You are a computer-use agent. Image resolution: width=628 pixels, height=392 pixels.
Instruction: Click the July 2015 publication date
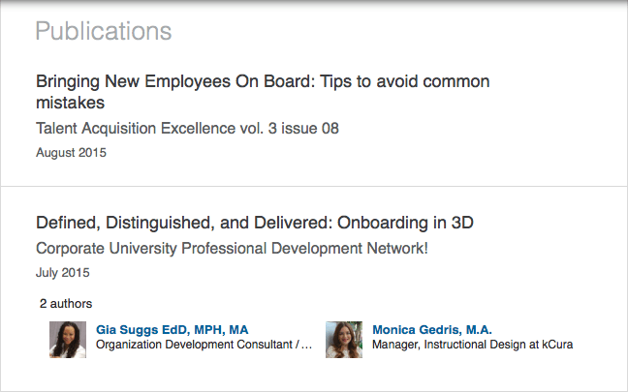point(63,272)
